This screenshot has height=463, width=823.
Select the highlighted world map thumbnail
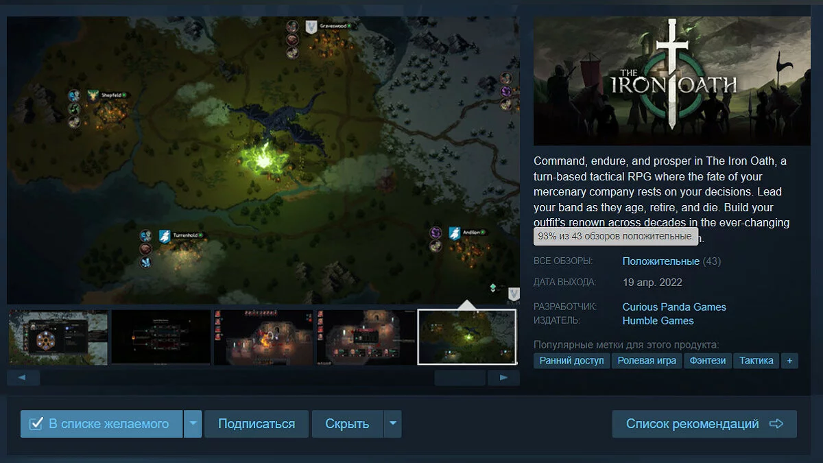point(467,337)
